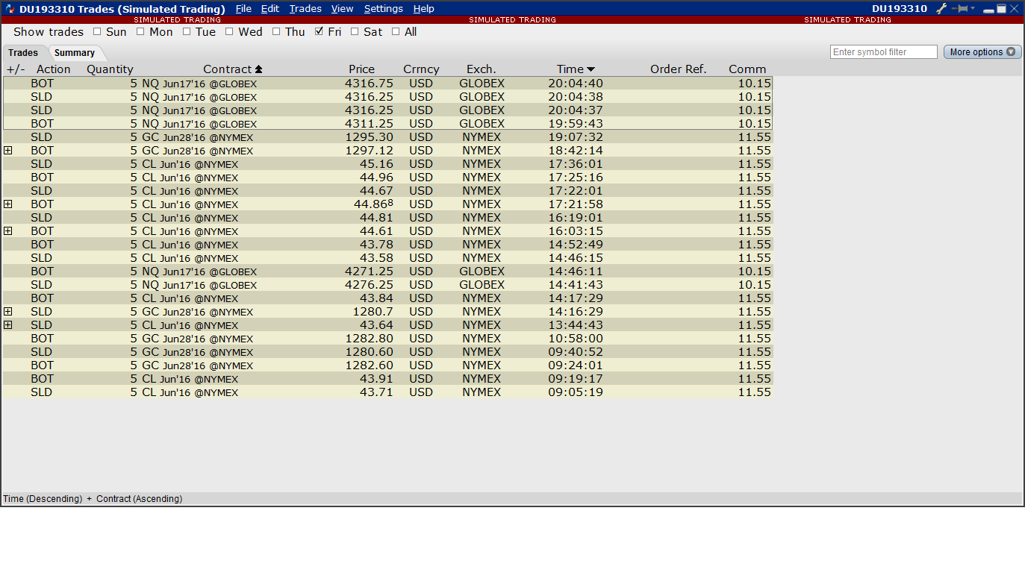Viewport: 1025px width, 587px height.
Task: Toggle the Wed checkbox
Action: [229, 31]
